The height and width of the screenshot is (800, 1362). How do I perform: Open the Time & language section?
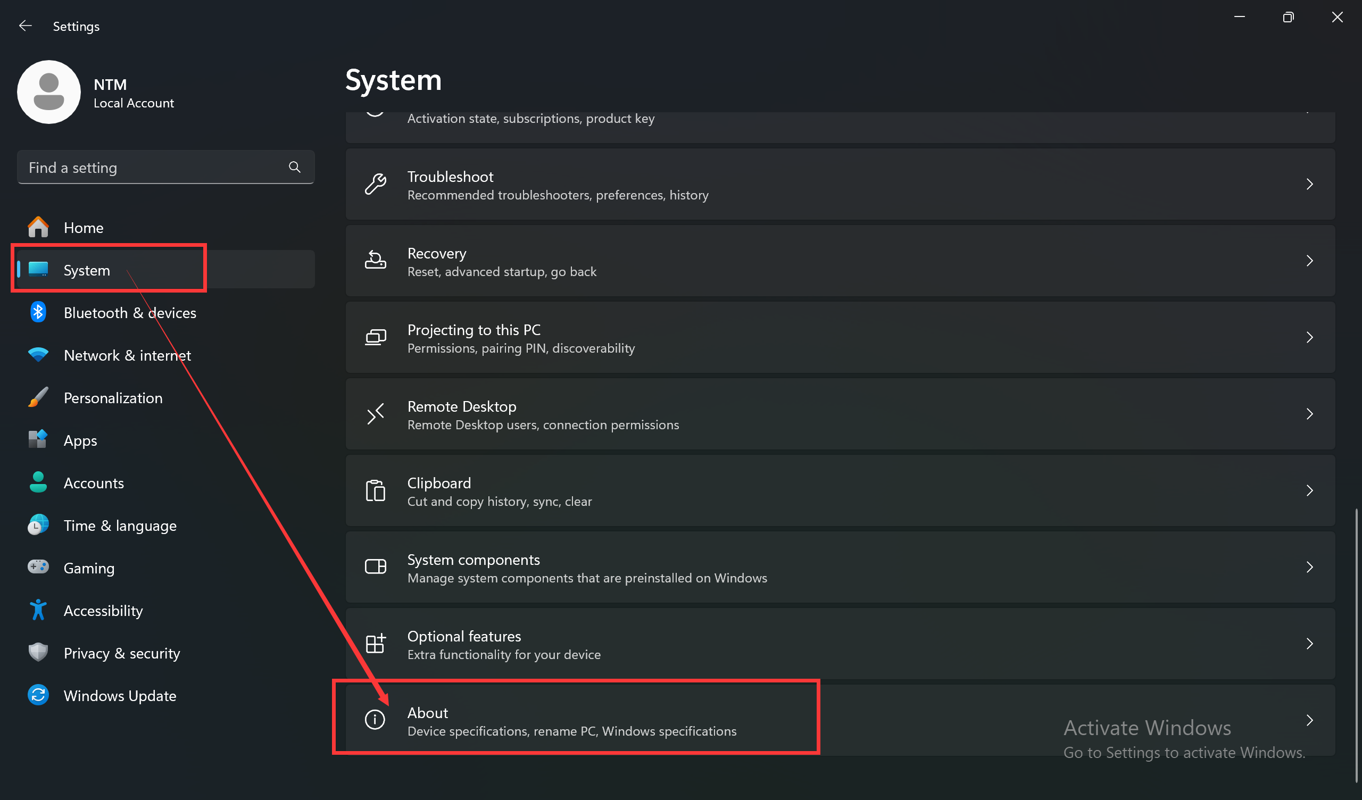120,525
